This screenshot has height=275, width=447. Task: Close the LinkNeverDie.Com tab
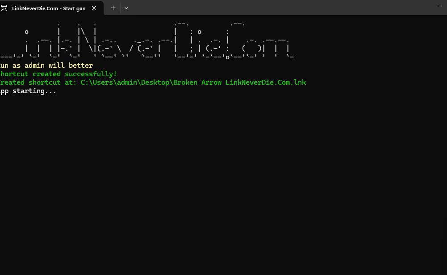click(94, 8)
